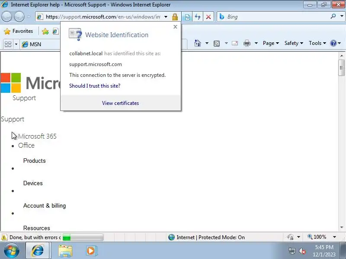Viewport: 346px width, 259px height.
Task: Open the Home button dropdown arrow
Action: [x=207, y=43]
